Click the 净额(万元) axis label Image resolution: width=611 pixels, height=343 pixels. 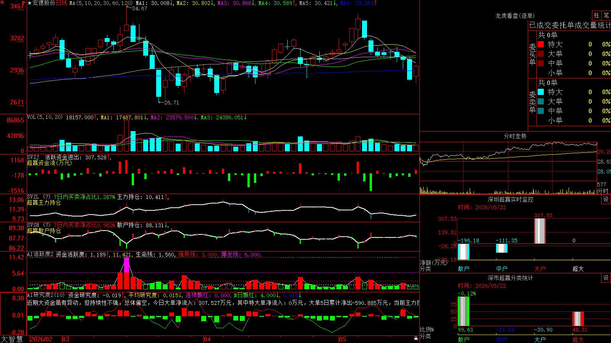pyautogui.click(x=434, y=263)
